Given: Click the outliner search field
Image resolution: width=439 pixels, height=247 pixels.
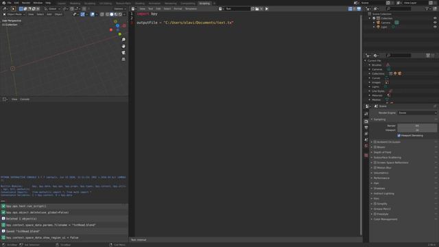Looking at the screenshot, I should (x=398, y=9).
